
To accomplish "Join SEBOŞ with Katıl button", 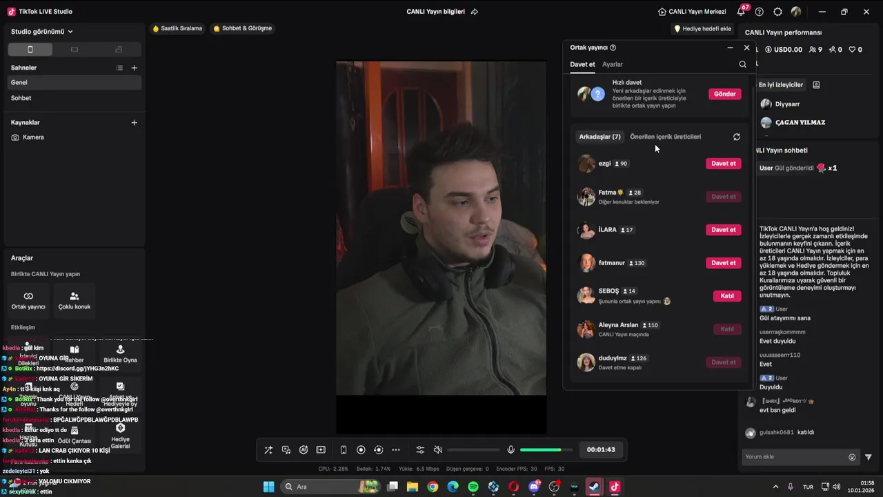I will [x=727, y=296].
